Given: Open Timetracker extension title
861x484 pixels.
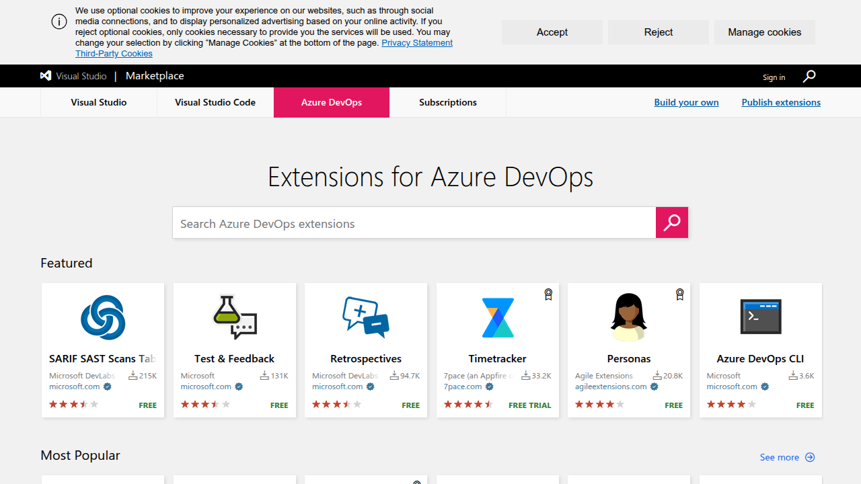Looking at the screenshot, I should (498, 359).
